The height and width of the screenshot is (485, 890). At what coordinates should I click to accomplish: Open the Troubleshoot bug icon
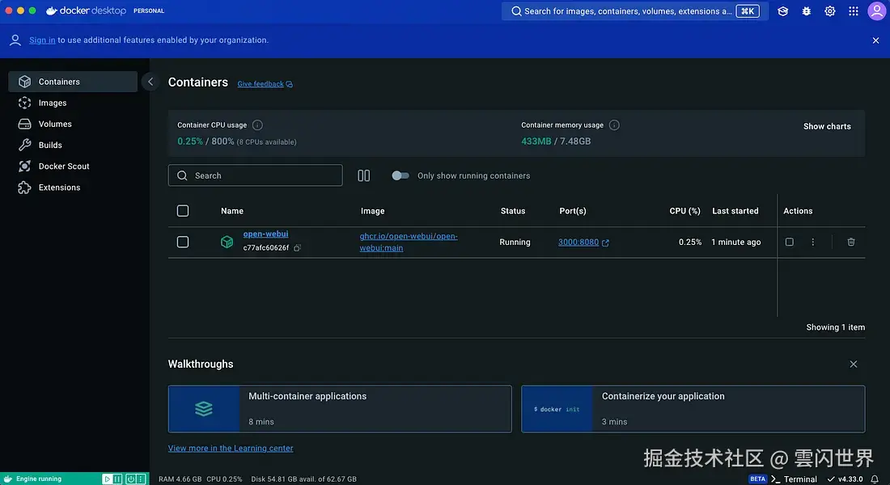coord(806,11)
